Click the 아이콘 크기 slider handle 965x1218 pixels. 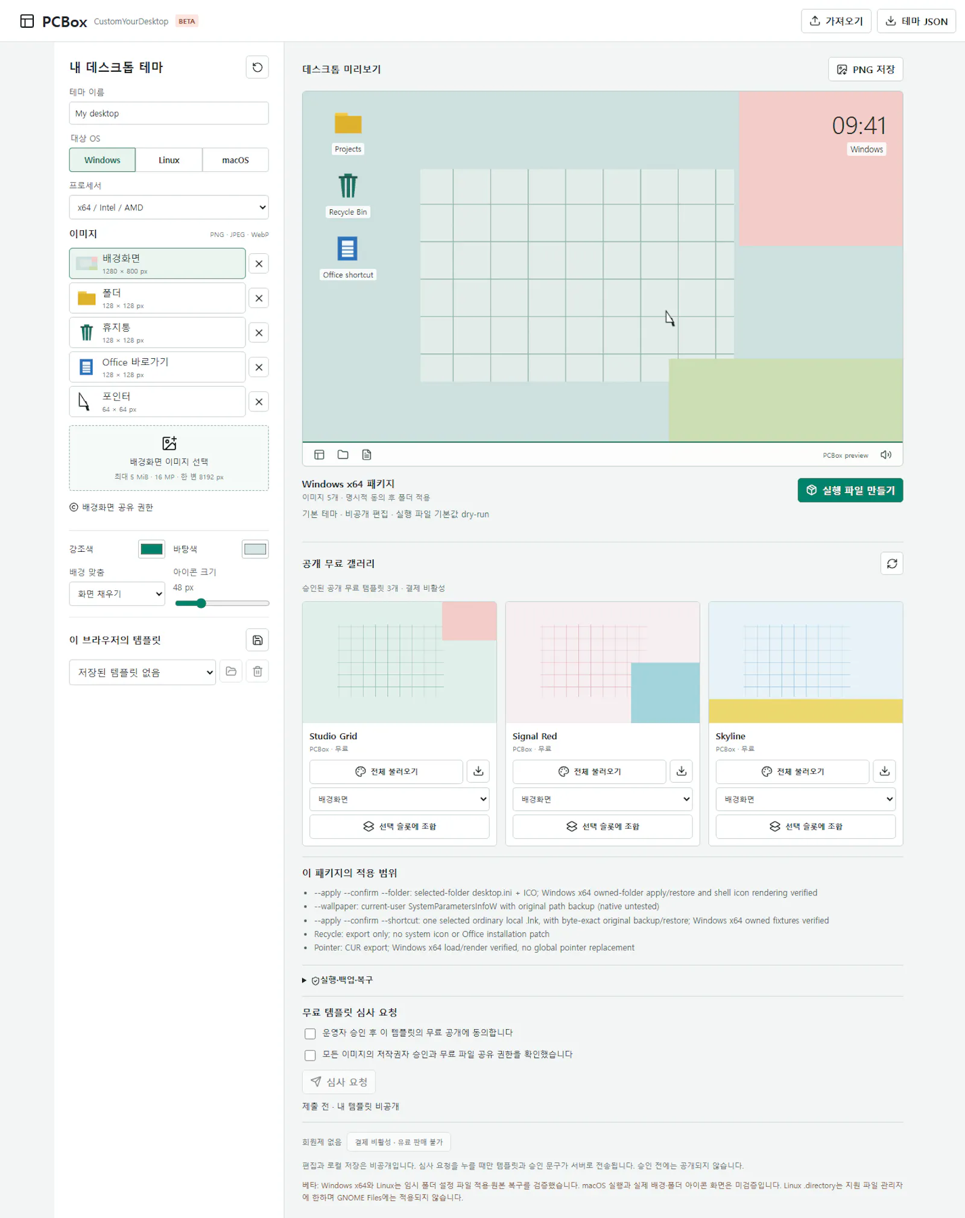click(x=201, y=603)
